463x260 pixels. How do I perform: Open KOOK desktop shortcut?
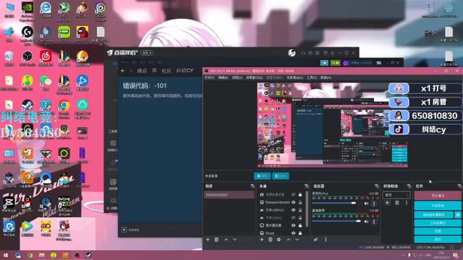coord(64,34)
